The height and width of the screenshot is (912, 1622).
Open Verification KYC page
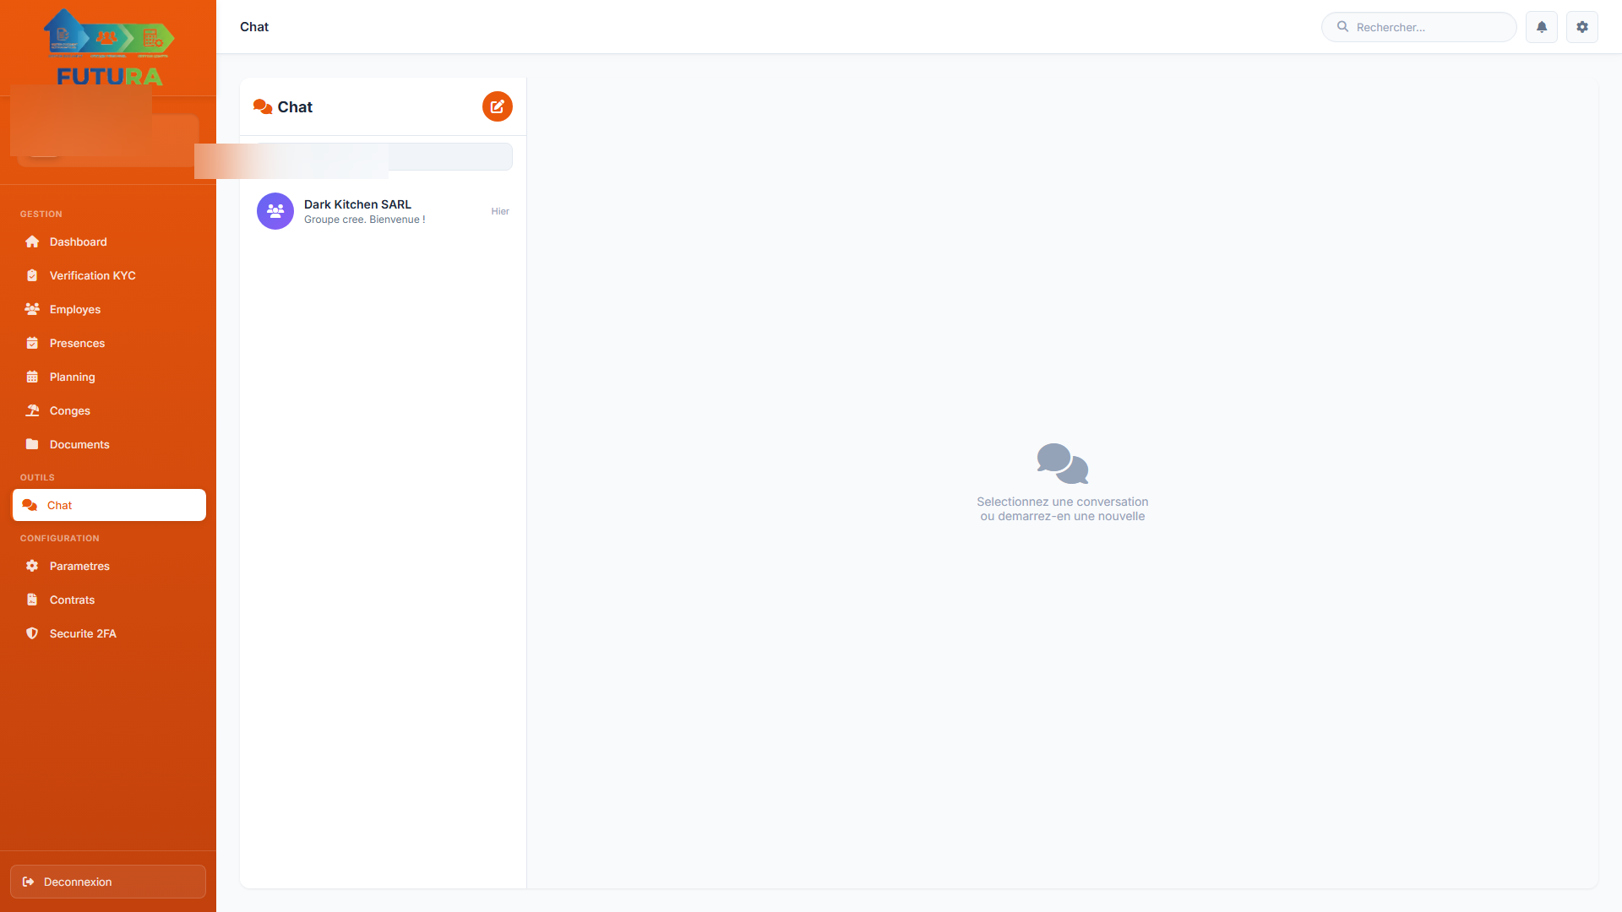92,275
